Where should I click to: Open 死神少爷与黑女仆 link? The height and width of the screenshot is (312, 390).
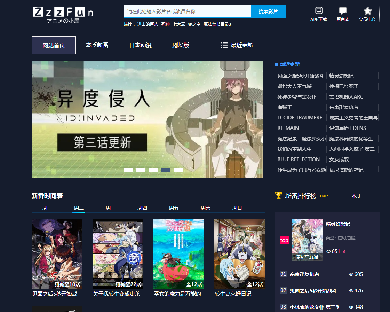297,97
